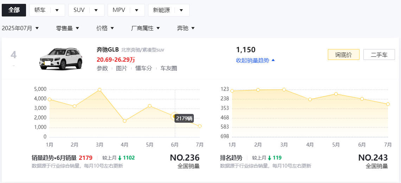
Task: Click the 询底价 button
Action: pyautogui.click(x=343, y=55)
